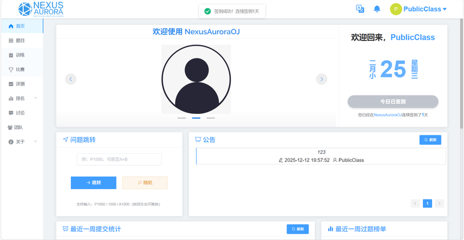Click the date number 25

pyautogui.click(x=393, y=69)
